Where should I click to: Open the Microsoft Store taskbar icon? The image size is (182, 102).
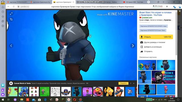39,99
